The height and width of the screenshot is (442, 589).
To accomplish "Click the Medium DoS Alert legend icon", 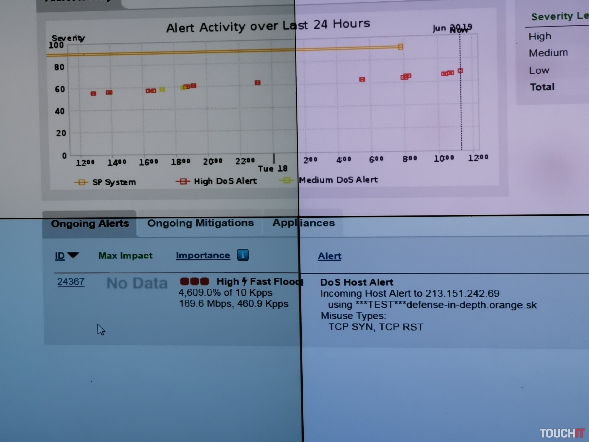I will coord(287,180).
